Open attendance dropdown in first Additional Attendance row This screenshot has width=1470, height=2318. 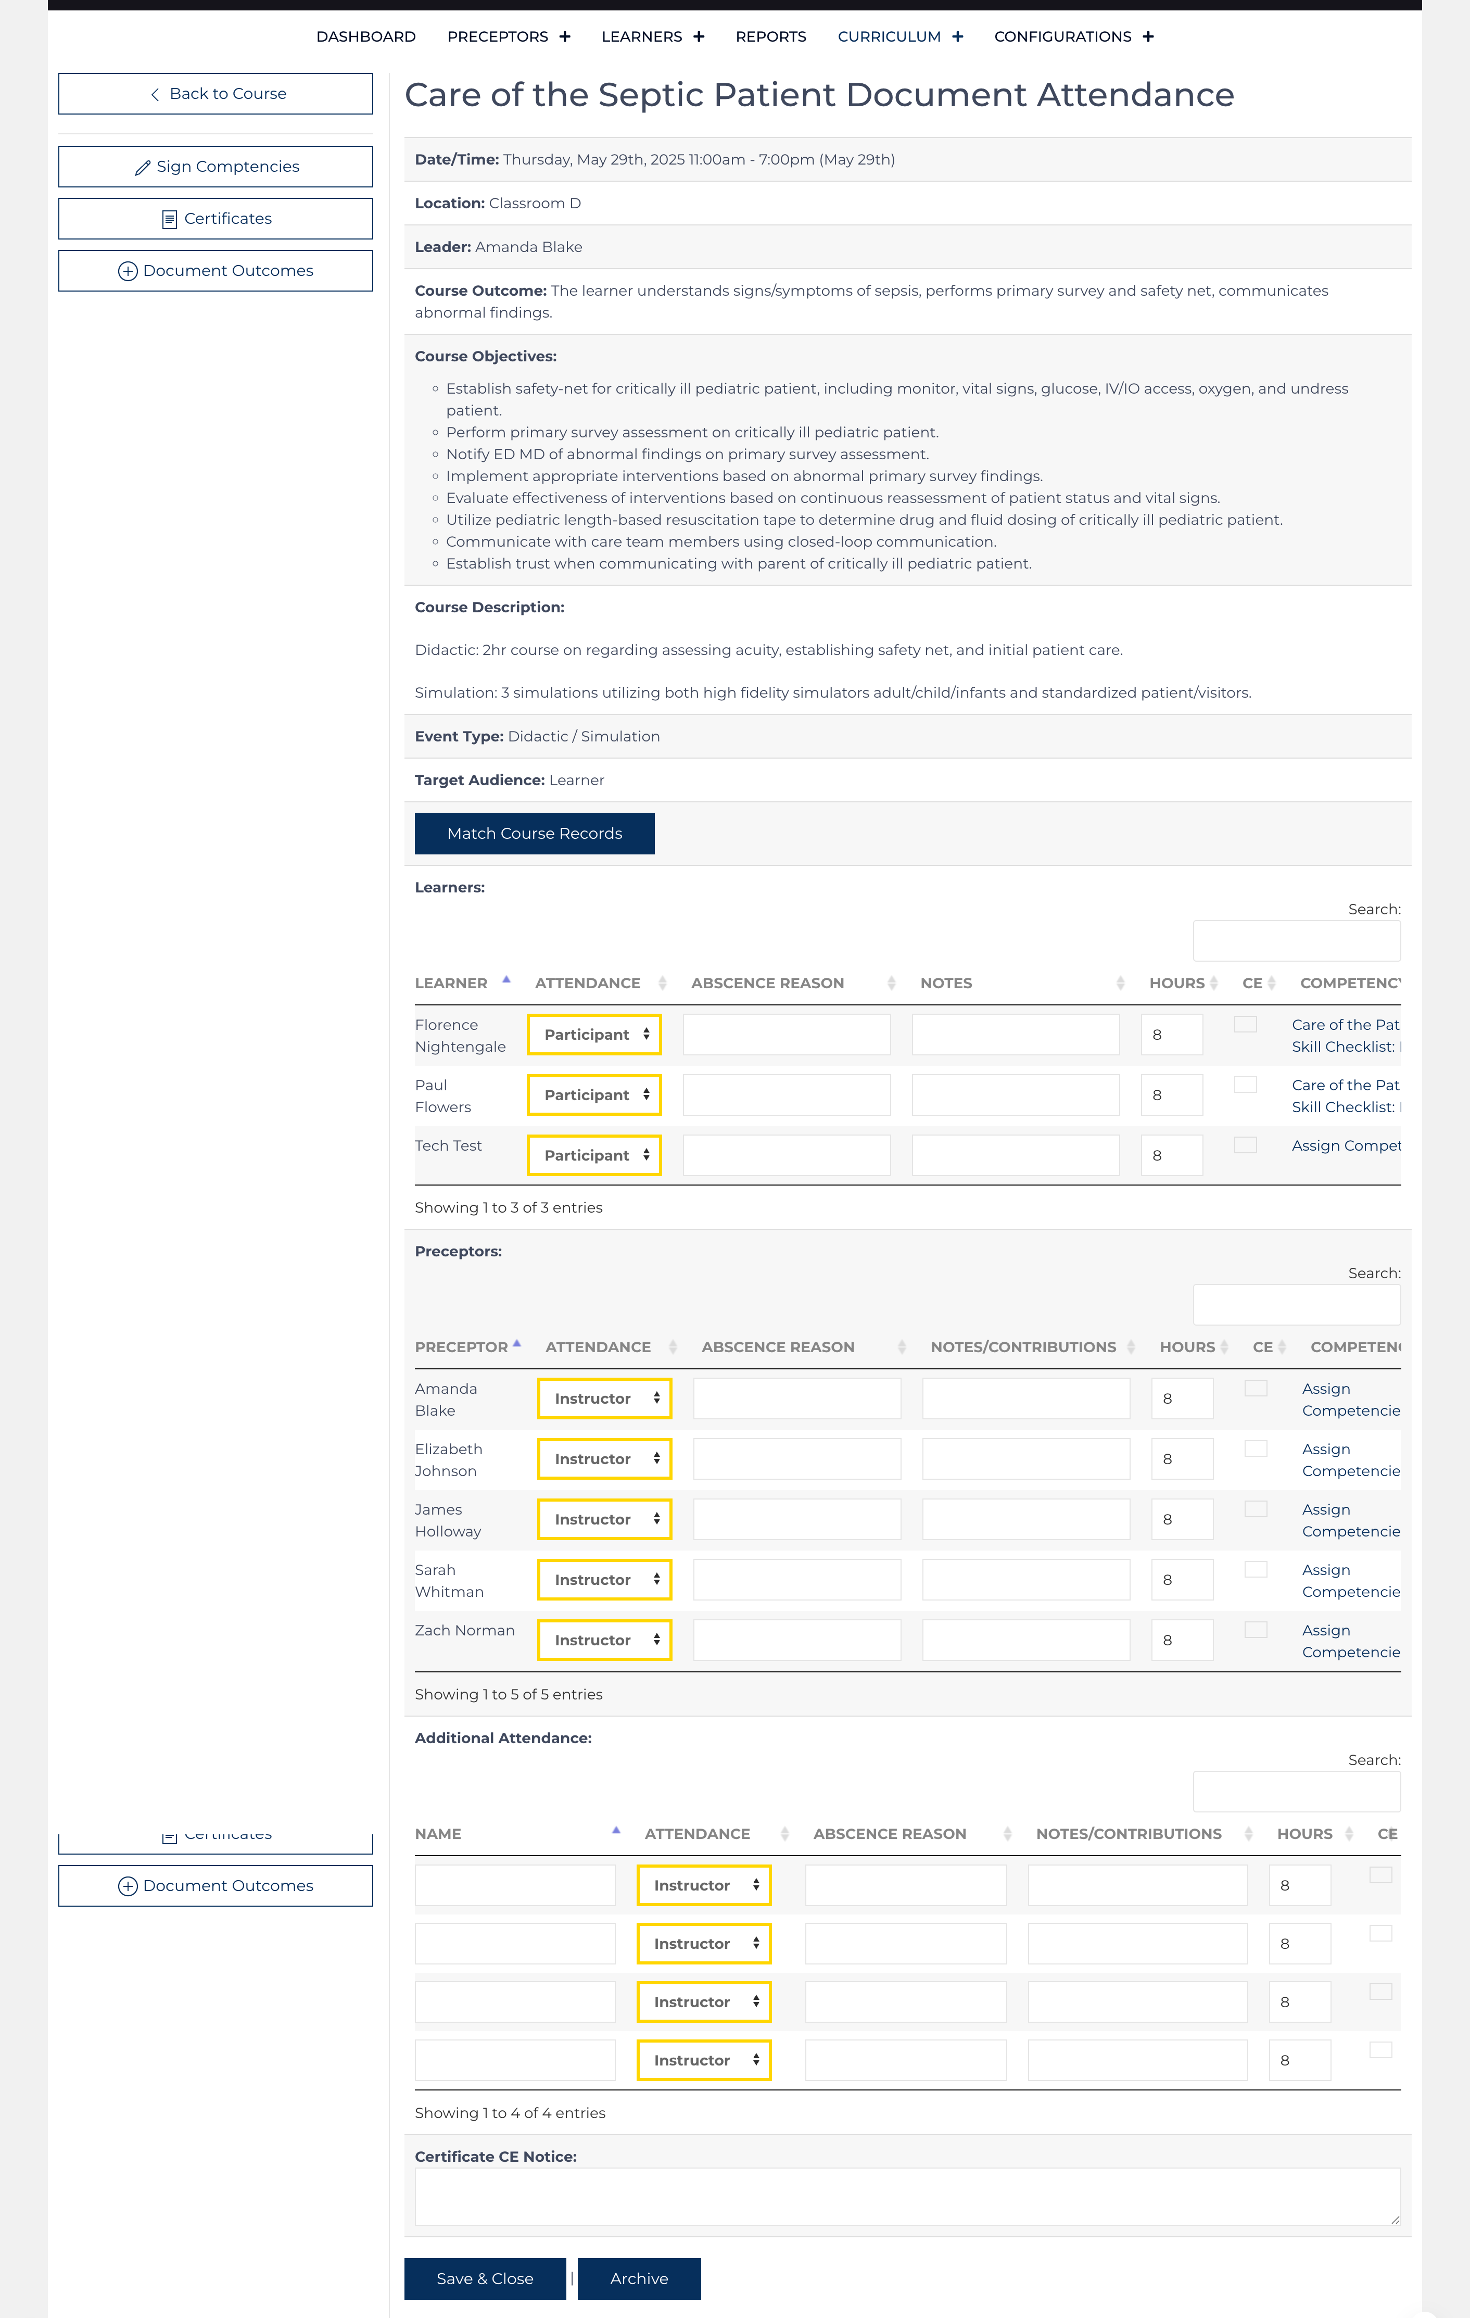(x=704, y=1886)
